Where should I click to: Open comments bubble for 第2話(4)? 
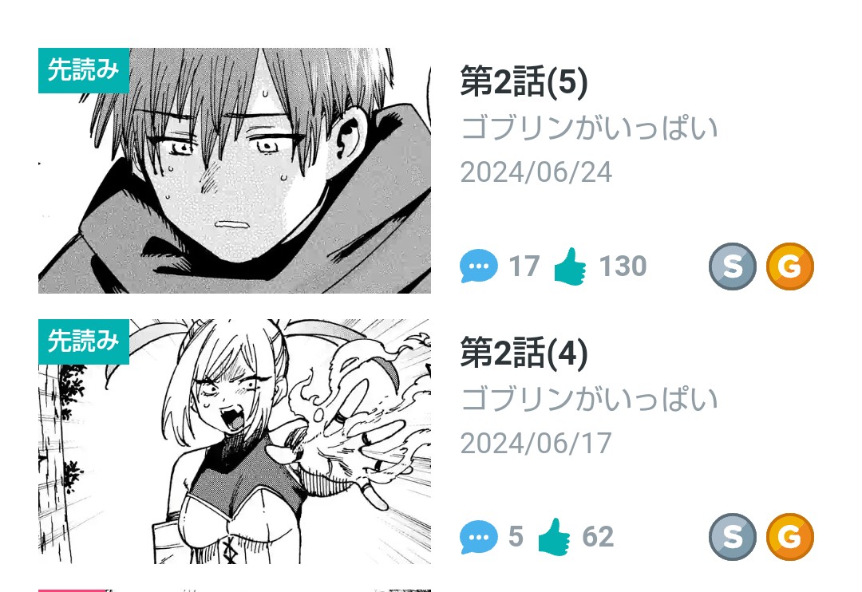click(479, 536)
